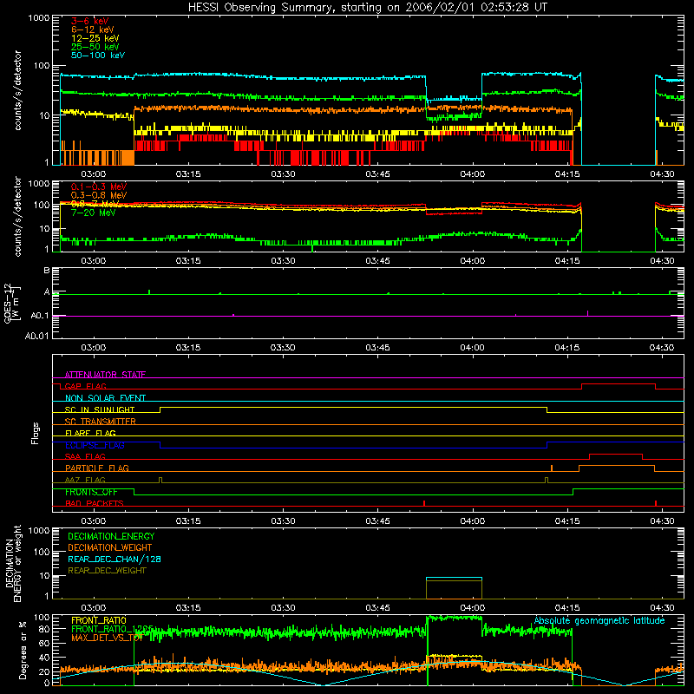This screenshot has height=694, width=694.
Task: Select the Degrees or % axis title
Action: coord(23,650)
